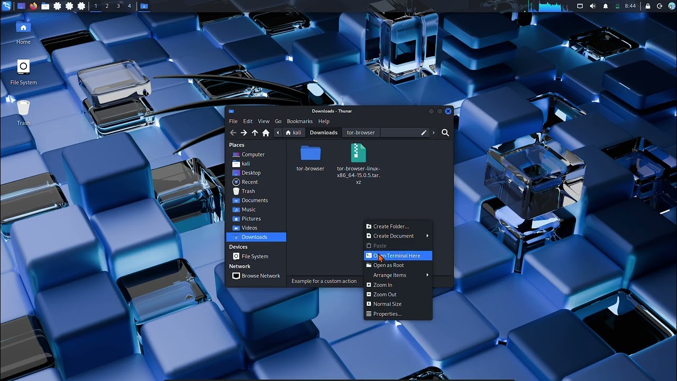Select Desktop in the Places sidebar
The height and width of the screenshot is (381, 677).
[256, 173]
